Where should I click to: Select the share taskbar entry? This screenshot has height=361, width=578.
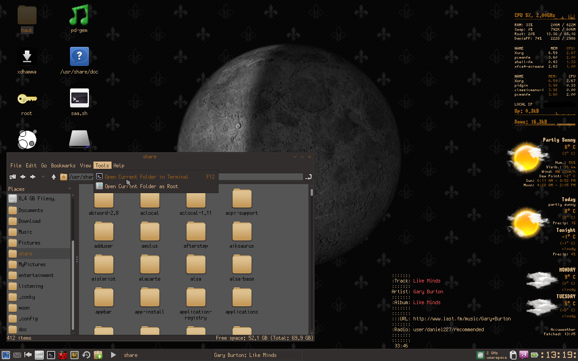tap(167, 355)
